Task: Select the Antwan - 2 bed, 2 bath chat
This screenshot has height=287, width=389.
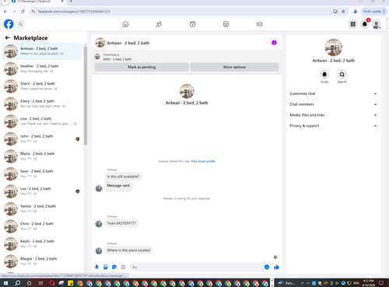Action: [x=42, y=51]
